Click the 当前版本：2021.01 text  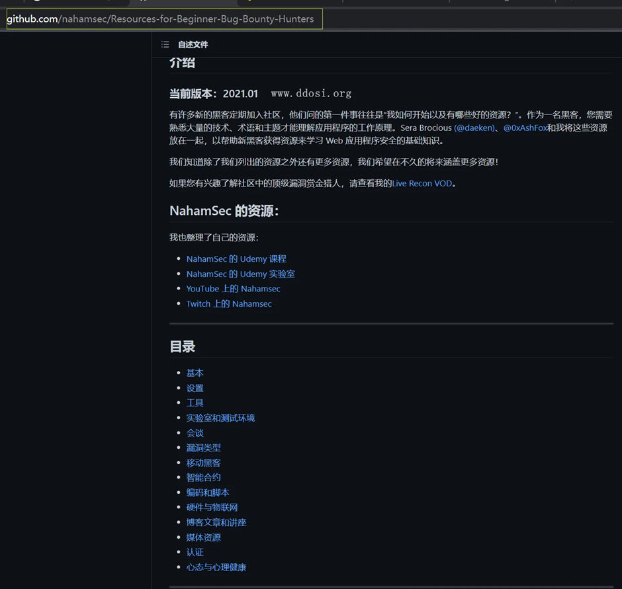point(214,94)
